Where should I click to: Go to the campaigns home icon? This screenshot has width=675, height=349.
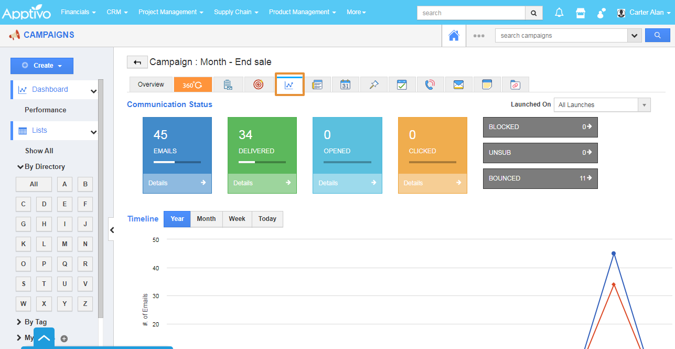454,36
